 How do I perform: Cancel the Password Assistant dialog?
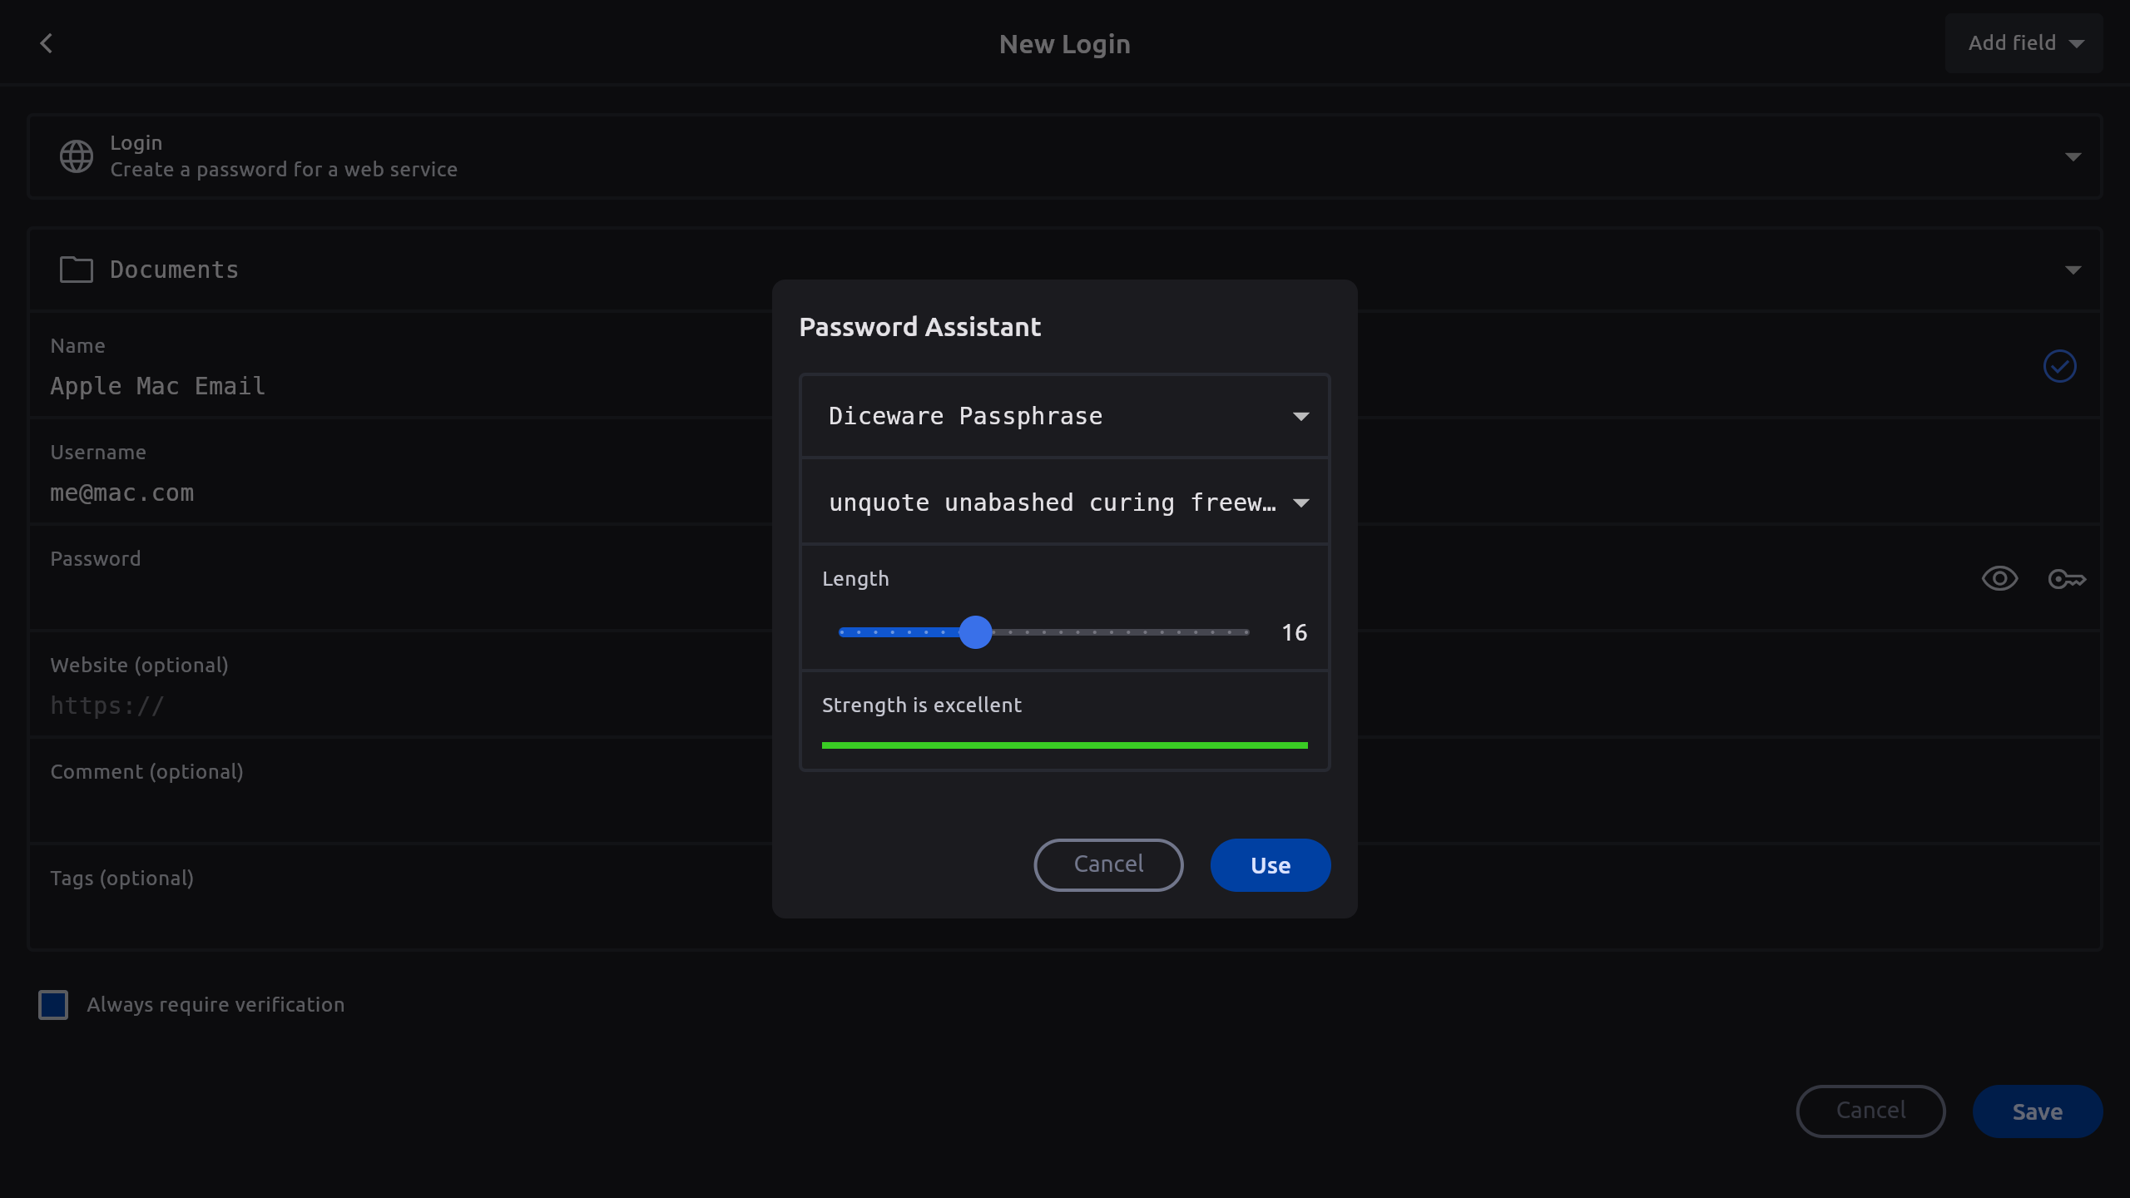tap(1108, 865)
